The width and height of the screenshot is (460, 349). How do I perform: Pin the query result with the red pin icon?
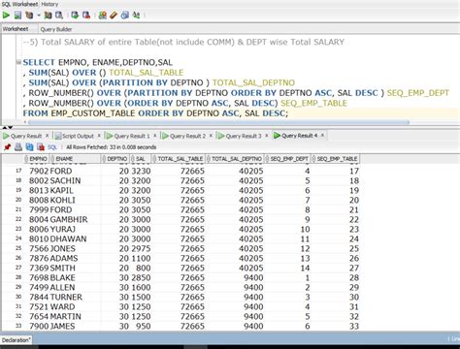point(7,147)
